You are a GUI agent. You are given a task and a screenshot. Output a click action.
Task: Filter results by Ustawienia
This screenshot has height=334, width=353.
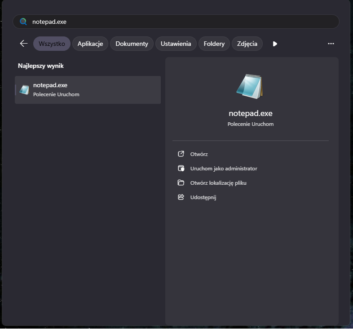pos(176,44)
